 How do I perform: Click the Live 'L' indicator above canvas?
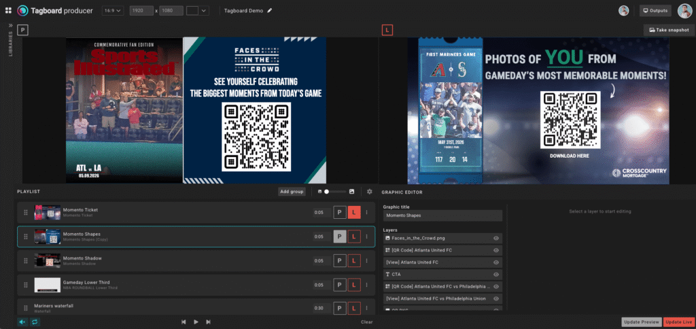pos(387,30)
